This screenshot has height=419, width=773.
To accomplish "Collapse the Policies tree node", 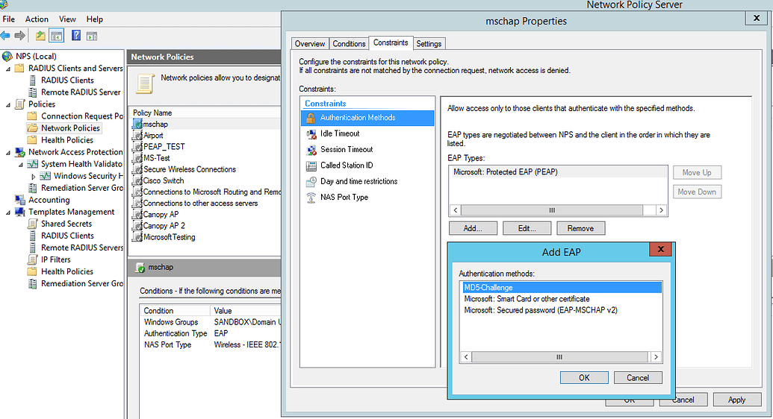I will (x=8, y=105).
